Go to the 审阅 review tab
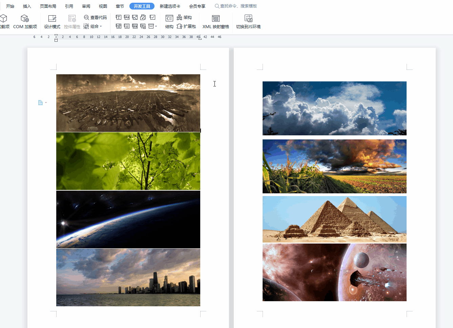Image resolution: width=453 pixels, height=328 pixels. [86, 6]
